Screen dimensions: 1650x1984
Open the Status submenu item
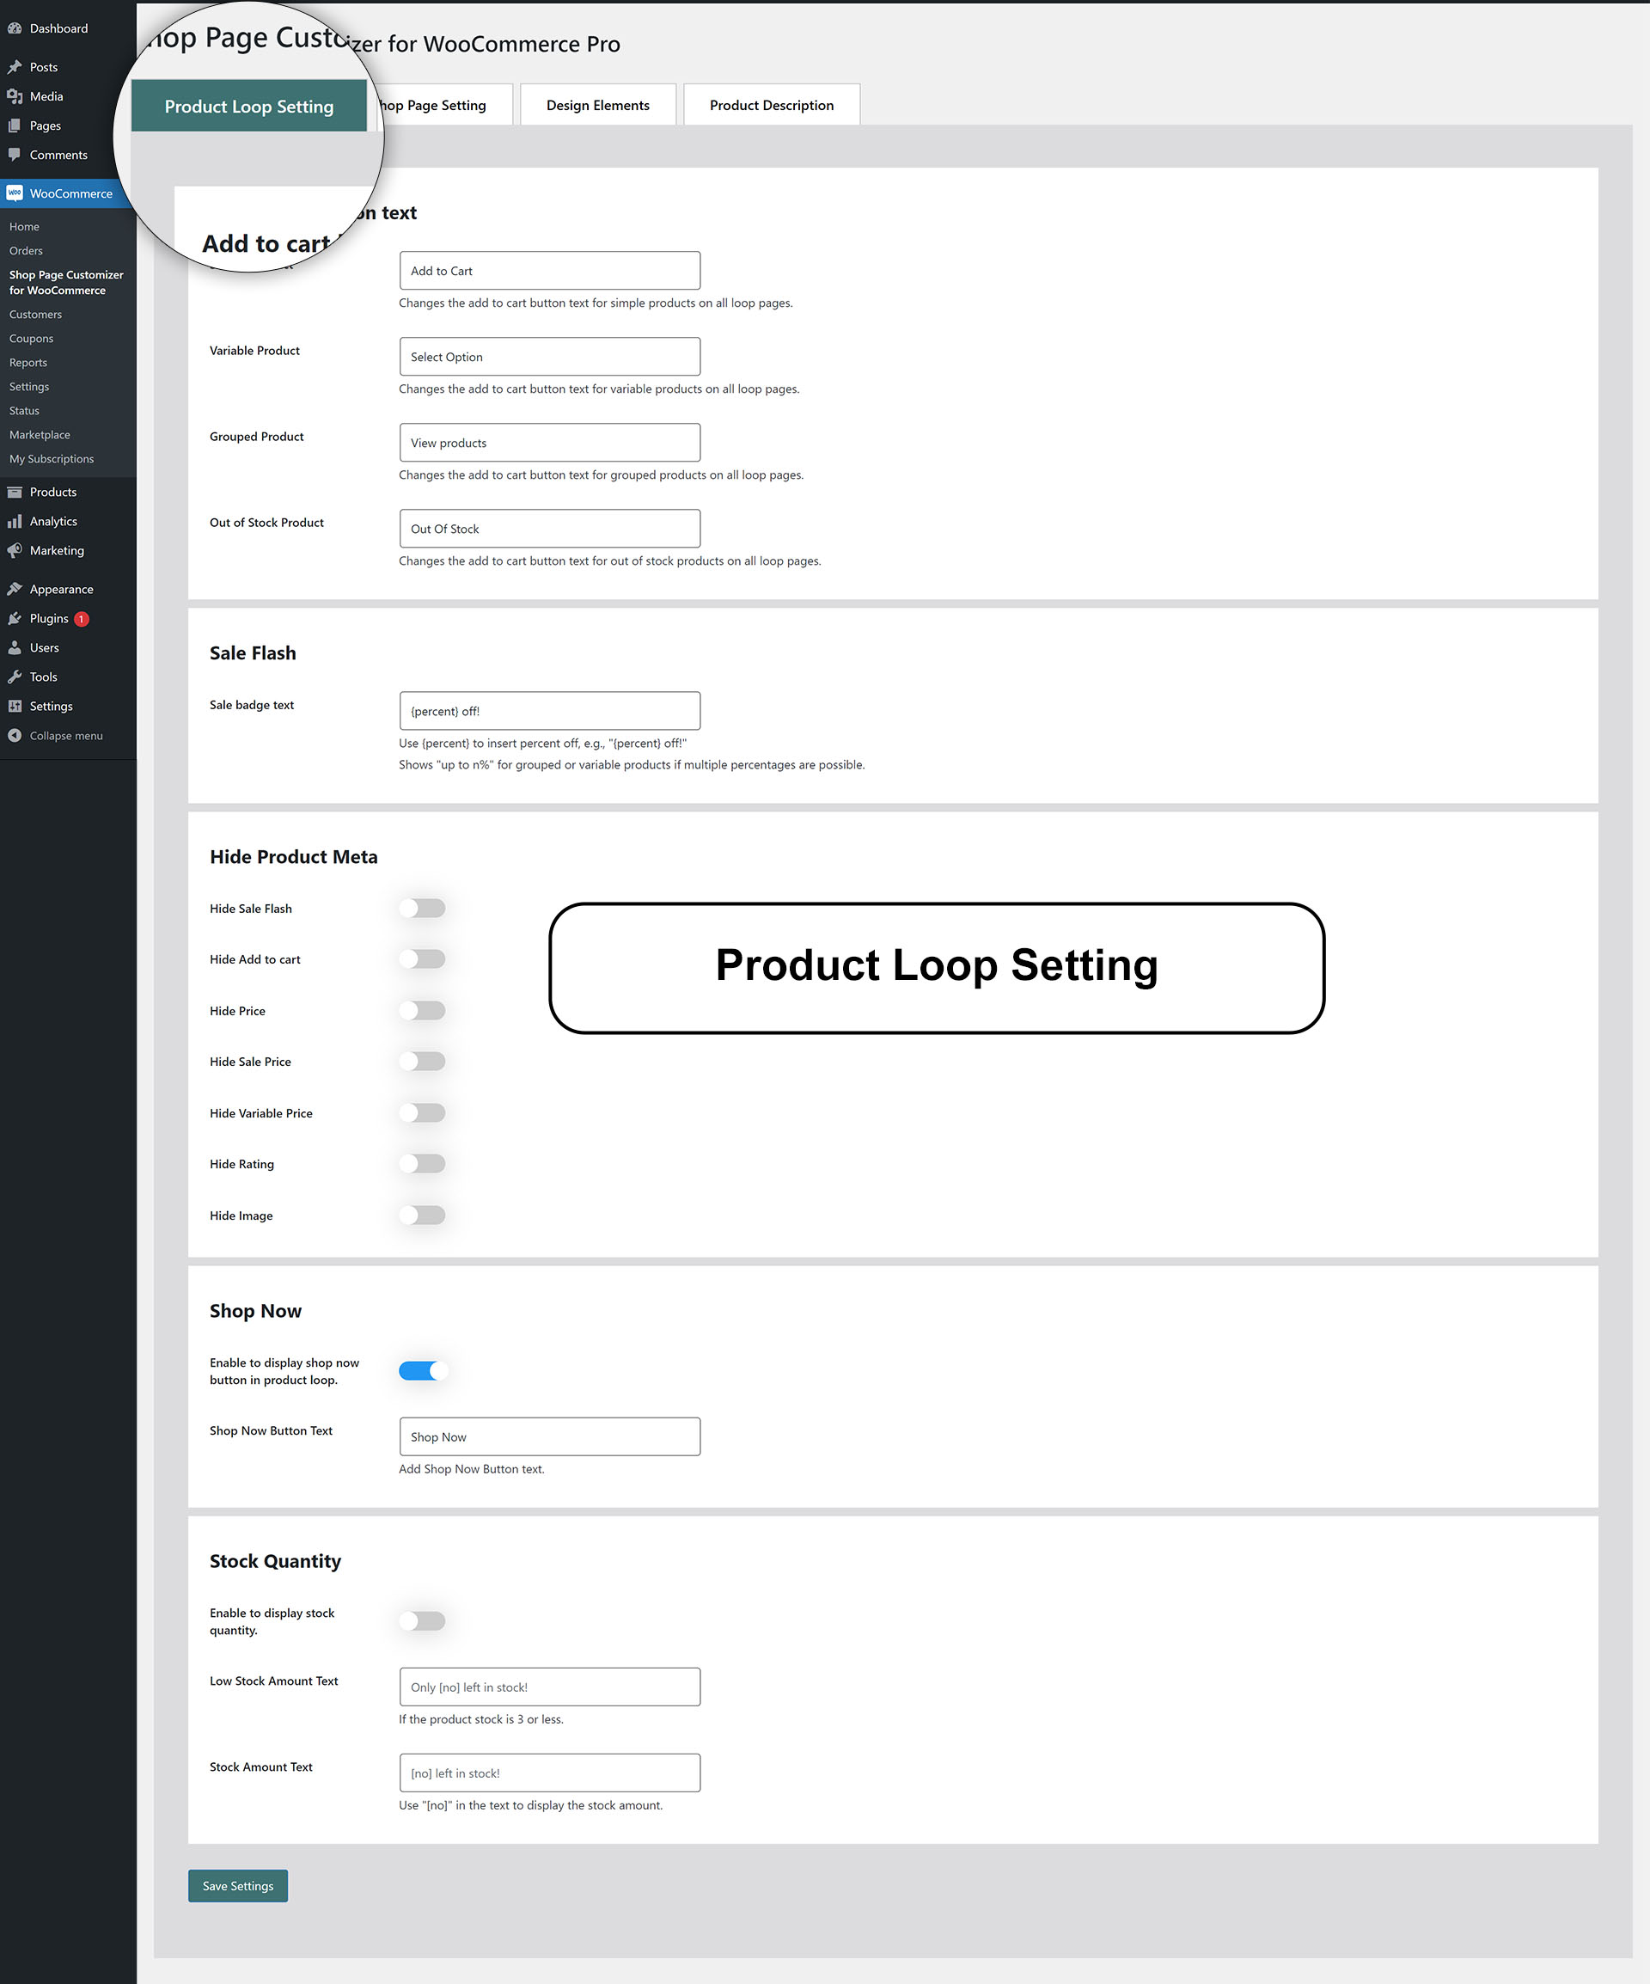tap(25, 411)
